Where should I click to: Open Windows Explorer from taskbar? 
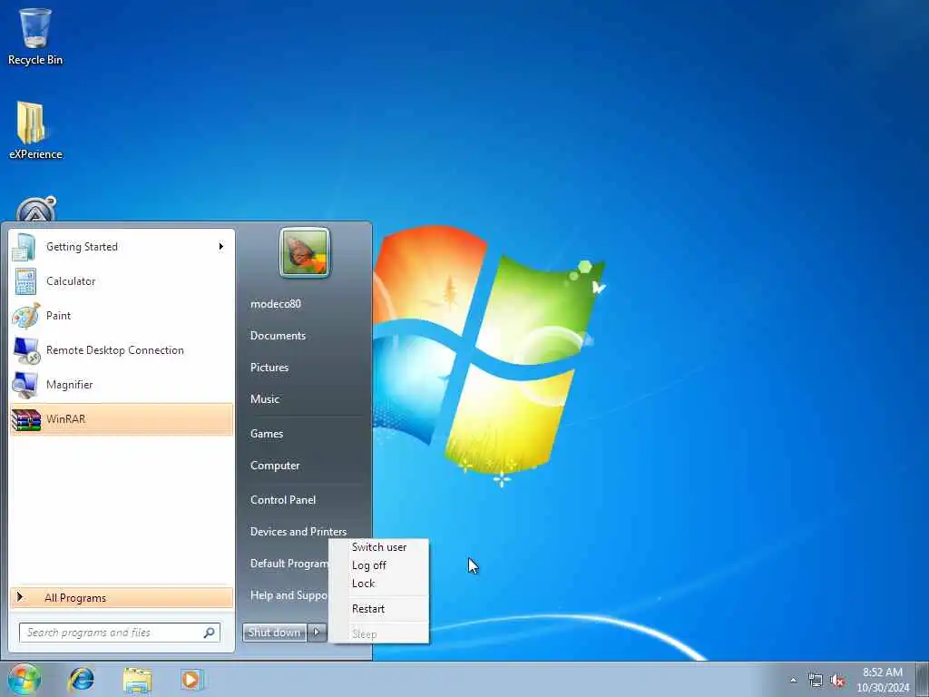[138, 679]
